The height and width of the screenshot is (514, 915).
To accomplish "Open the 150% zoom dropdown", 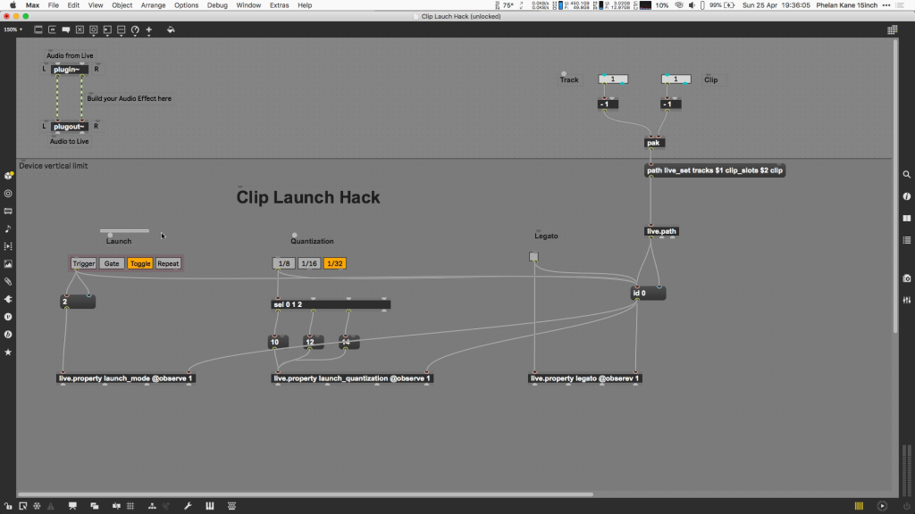I will pos(13,29).
